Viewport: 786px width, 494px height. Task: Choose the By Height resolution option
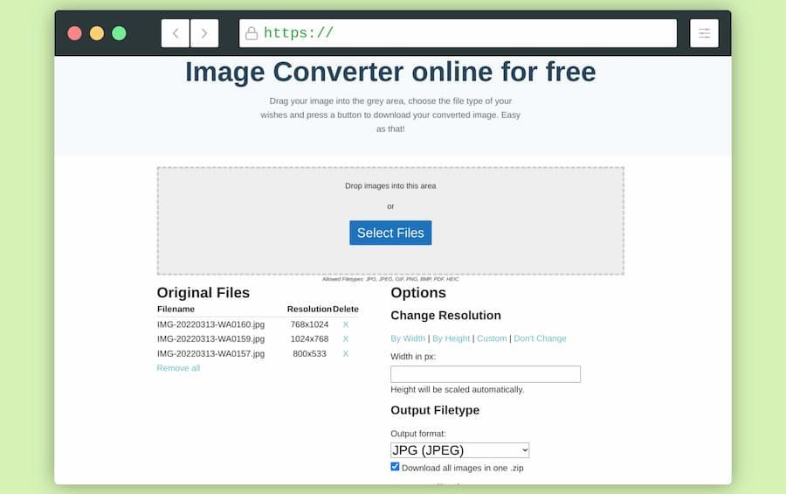451,338
